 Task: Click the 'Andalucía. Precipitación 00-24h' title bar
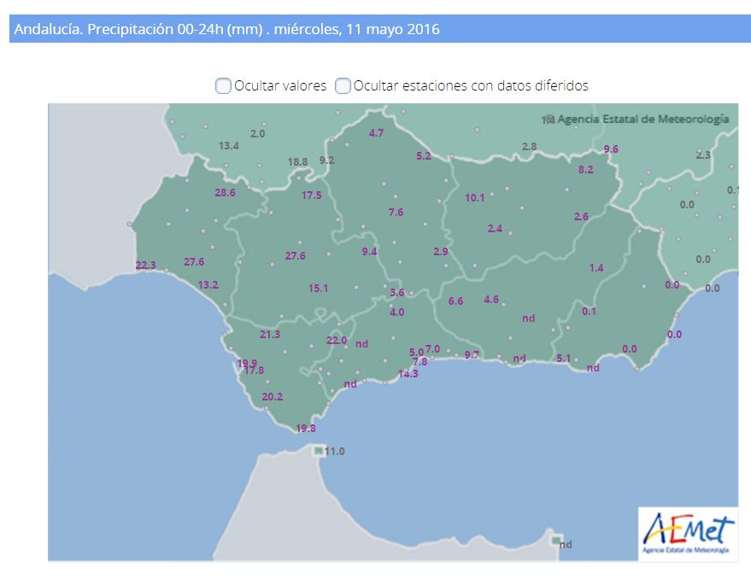[x=375, y=30]
